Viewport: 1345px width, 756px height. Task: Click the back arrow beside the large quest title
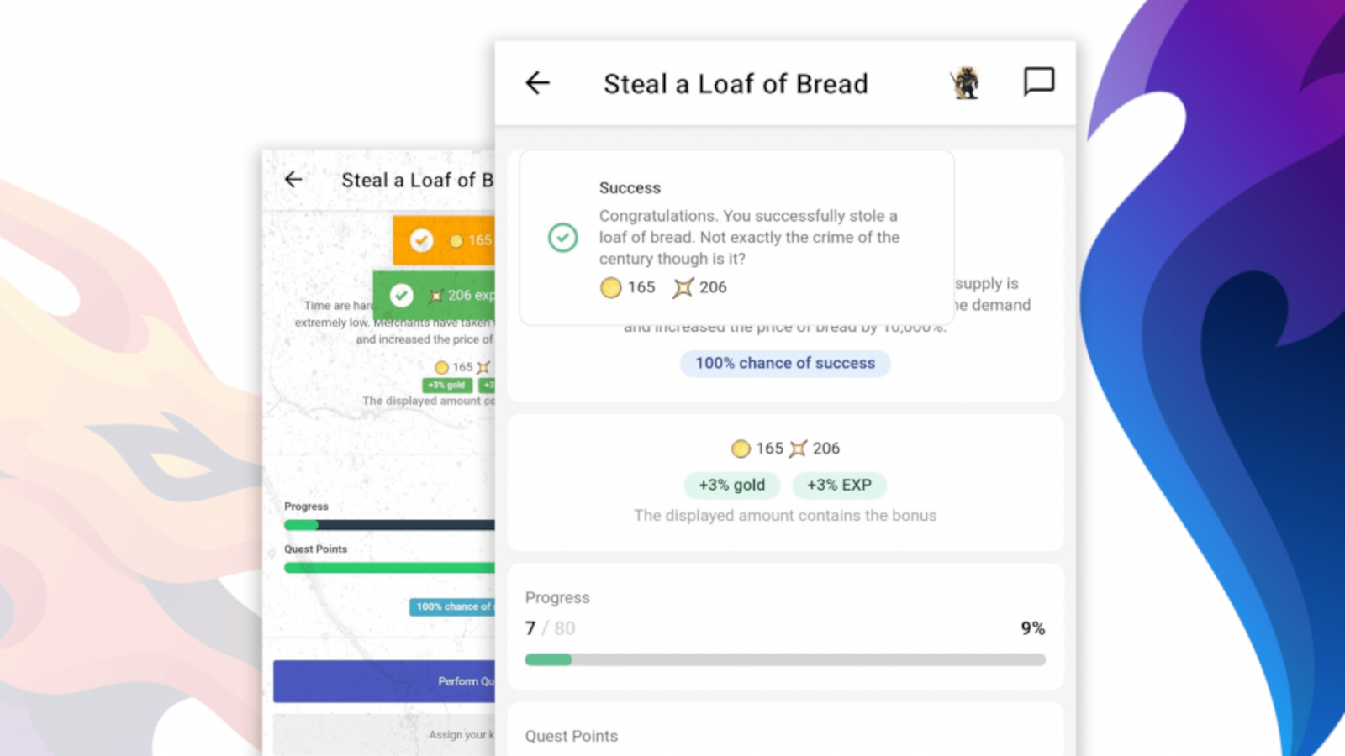coord(537,83)
